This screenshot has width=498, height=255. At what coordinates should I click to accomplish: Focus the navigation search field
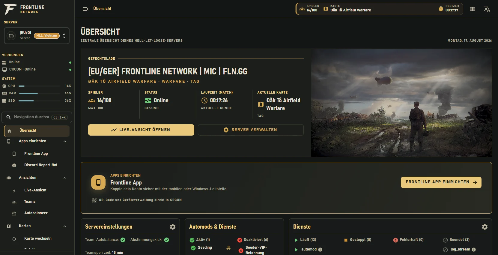(37, 117)
